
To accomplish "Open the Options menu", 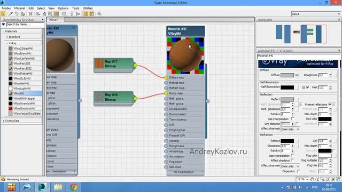I will tap(63, 8).
